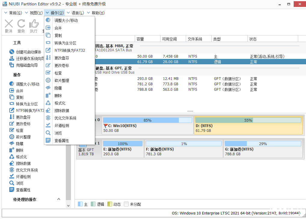
Task: Select the 50.00 GB partition row in the list
Action: coord(200,56)
